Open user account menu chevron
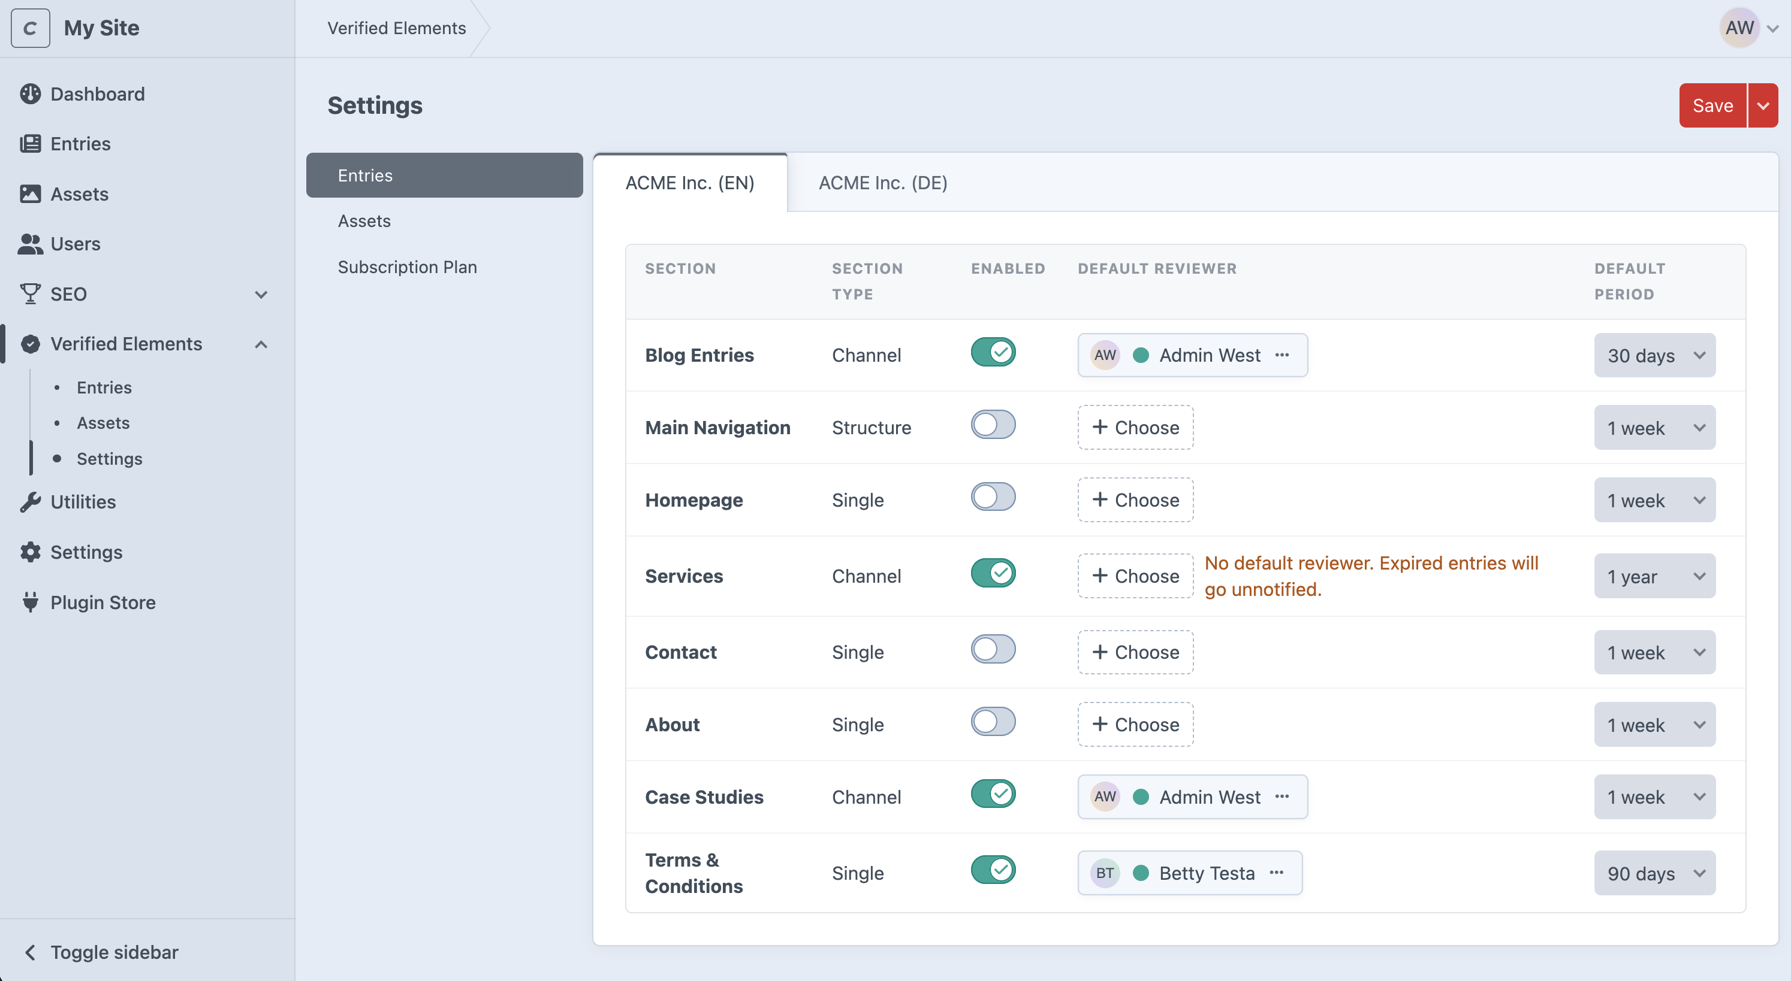 (1773, 29)
